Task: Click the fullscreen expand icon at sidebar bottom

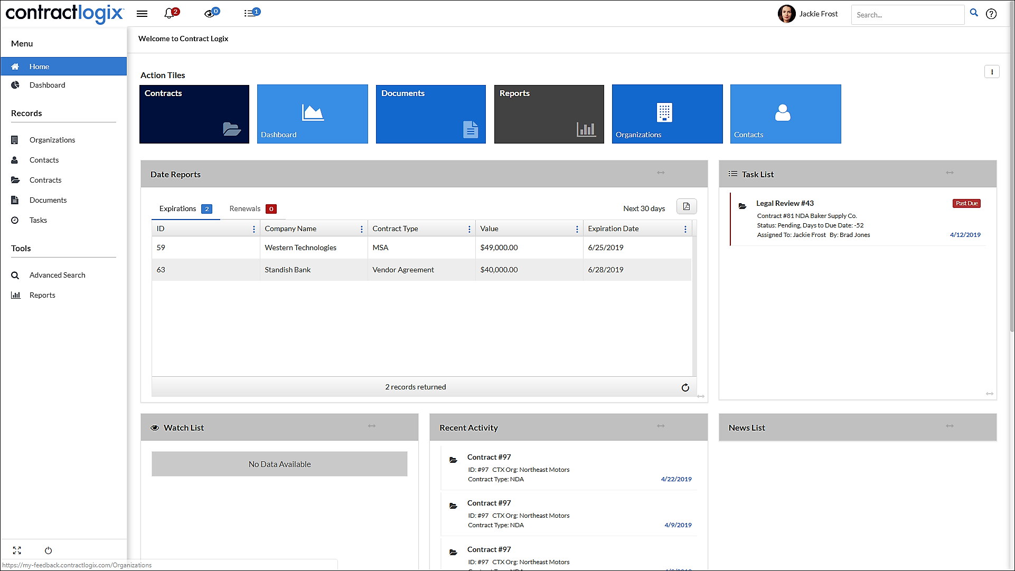Action: tap(17, 550)
